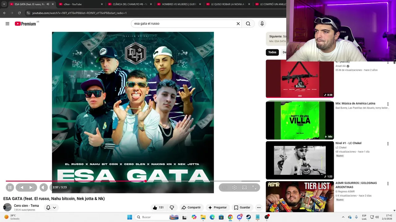Click the Preguntar button
Screen dimensions: 396x222
click(217, 208)
